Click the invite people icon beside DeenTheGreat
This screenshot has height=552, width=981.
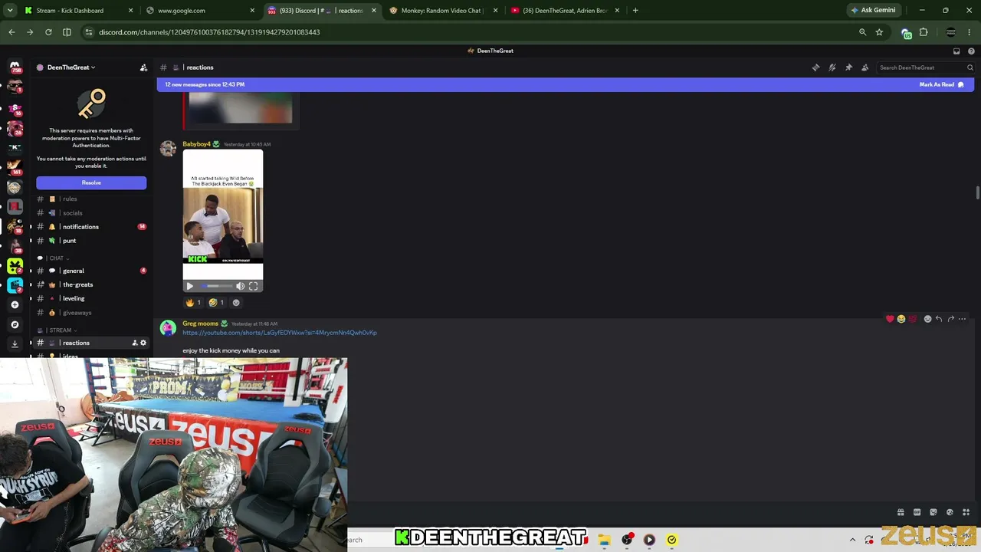tap(143, 67)
